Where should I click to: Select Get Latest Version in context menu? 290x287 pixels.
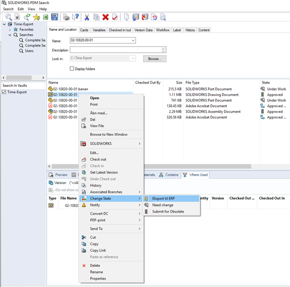tap(111, 172)
